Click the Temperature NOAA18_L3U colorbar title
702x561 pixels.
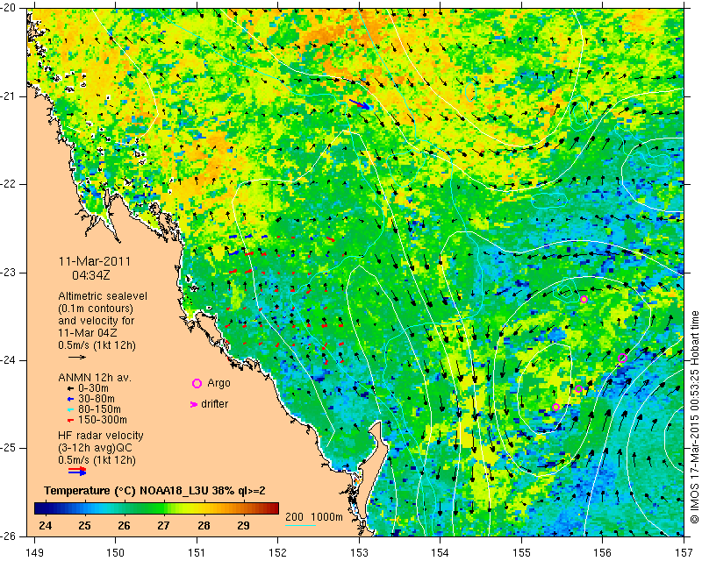pyautogui.click(x=154, y=491)
